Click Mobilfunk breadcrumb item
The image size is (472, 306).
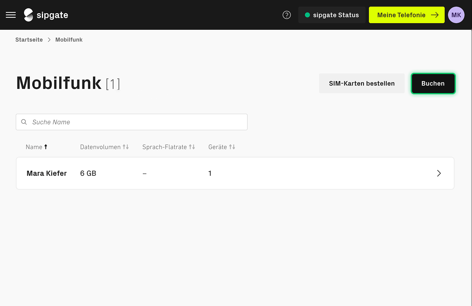point(69,40)
